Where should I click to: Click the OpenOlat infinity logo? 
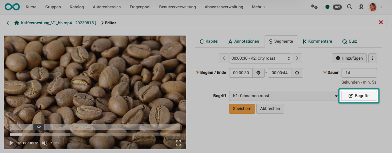click(12, 7)
